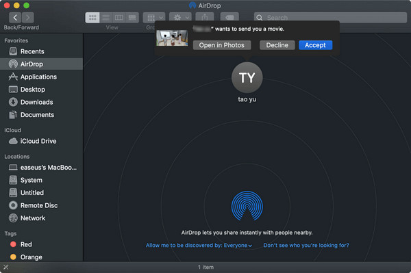411x273 pixels.
Task: Open the Action gear menu
Action: point(180,18)
